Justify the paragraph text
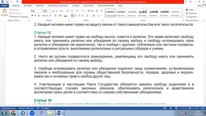The width and height of the screenshot is (206, 116). click(x=82, y=15)
